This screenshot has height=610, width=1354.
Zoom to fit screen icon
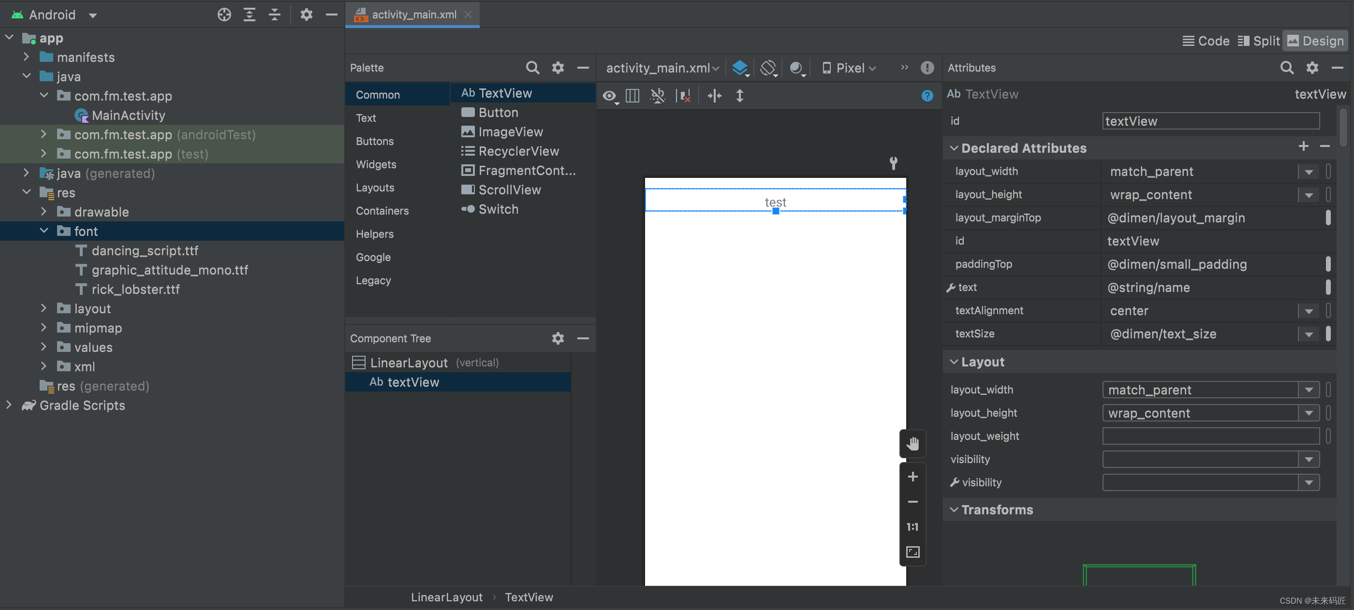point(912,552)
